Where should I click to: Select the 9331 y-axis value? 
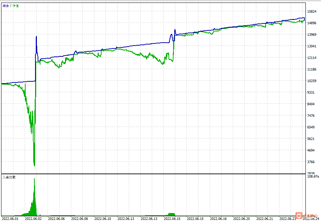(311, 92)
